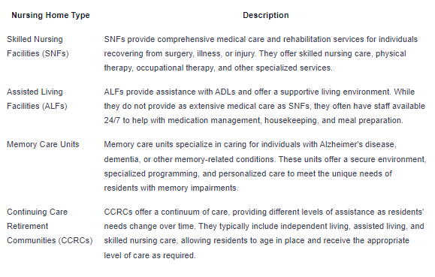Click 'specialized programming' in memory care row
Image resolution: width=435 pixels, height=277 pixels.
tap(151, 174)
